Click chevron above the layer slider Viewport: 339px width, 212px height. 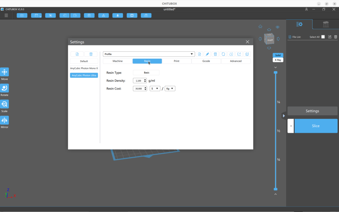tap(275, 68)
